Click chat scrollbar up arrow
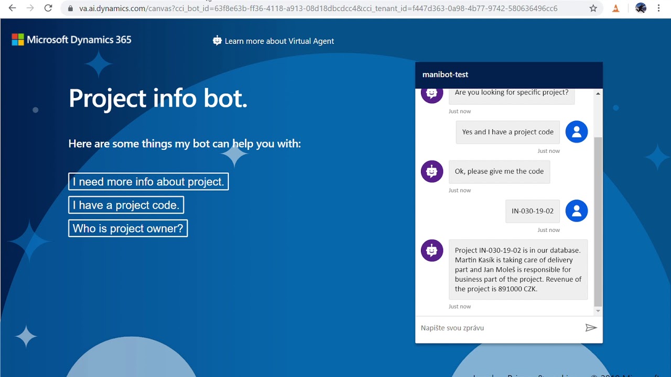Screen dimensions: 671x377 598,94
